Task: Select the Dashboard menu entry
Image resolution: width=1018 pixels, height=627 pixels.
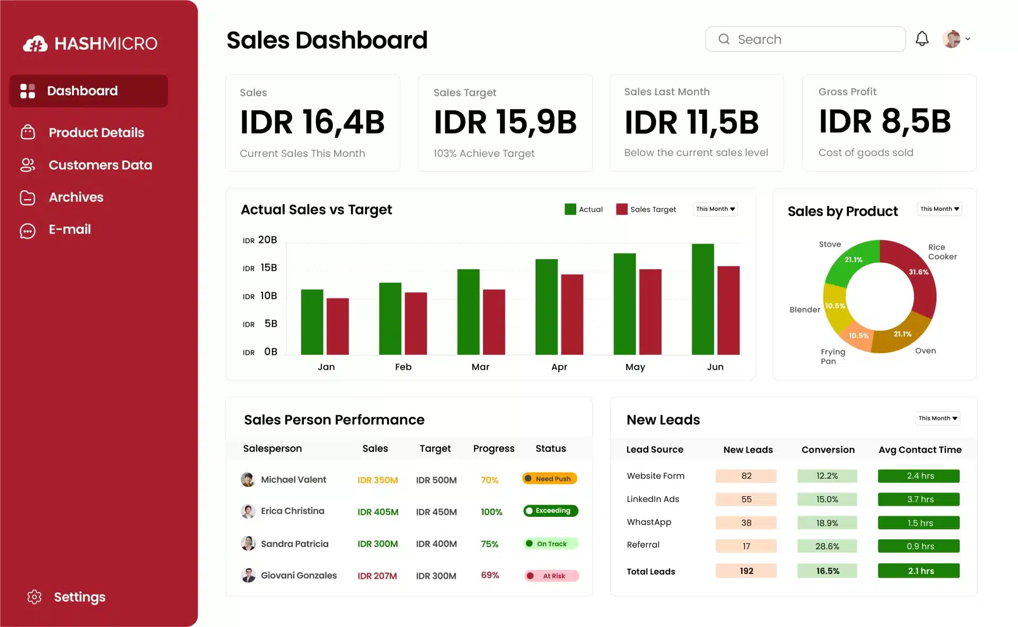Action: coord(82,91)
